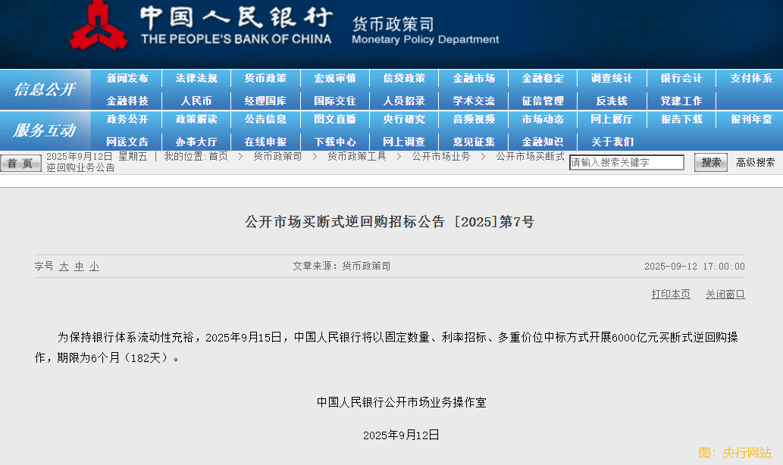The width and height of the screenshot is (783, 465).
Task: Go to 支付体系 section
Action: (751, 78)
